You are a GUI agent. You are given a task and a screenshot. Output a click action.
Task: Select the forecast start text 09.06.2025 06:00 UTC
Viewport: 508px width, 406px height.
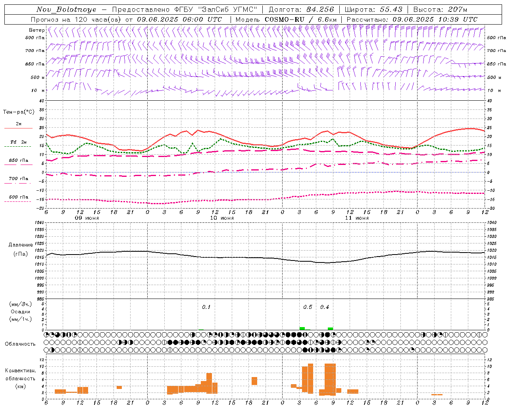pos(179,19)
